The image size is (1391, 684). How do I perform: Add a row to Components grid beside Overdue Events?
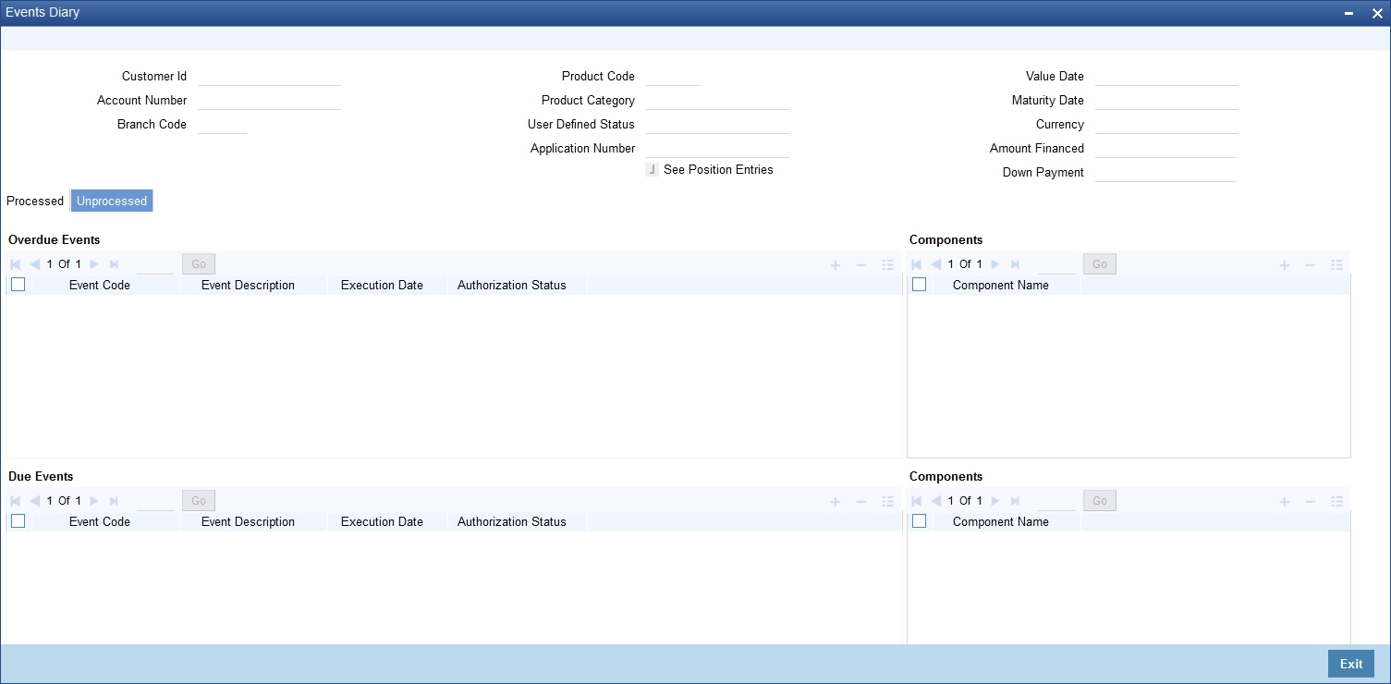(x=1285, y=265)
